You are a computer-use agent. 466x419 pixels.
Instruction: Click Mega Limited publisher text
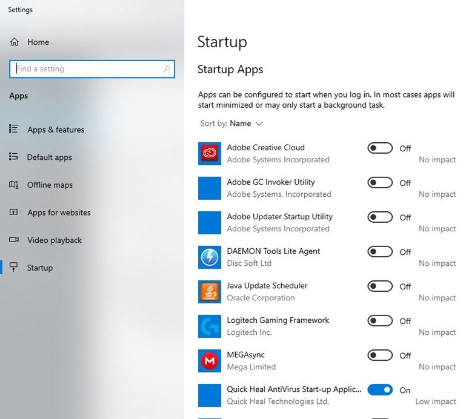pos(251,367)
